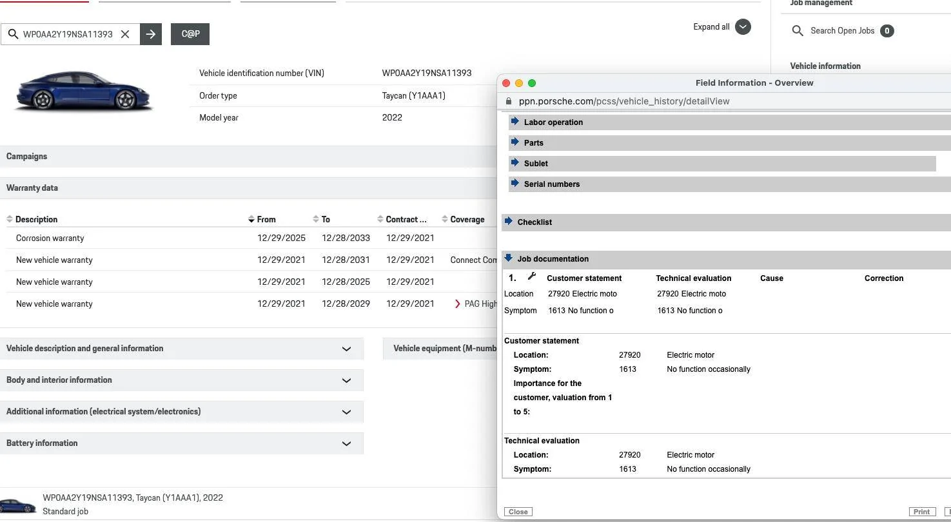Click the search magnifier icon in VIN field
The image size is (951, 522).
click(13, 34)
